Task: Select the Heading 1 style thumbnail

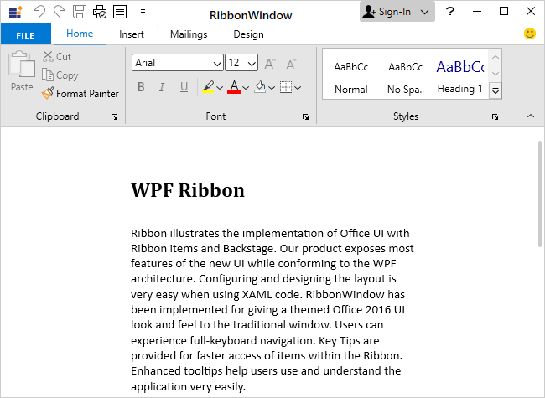Action: [459, 75]
